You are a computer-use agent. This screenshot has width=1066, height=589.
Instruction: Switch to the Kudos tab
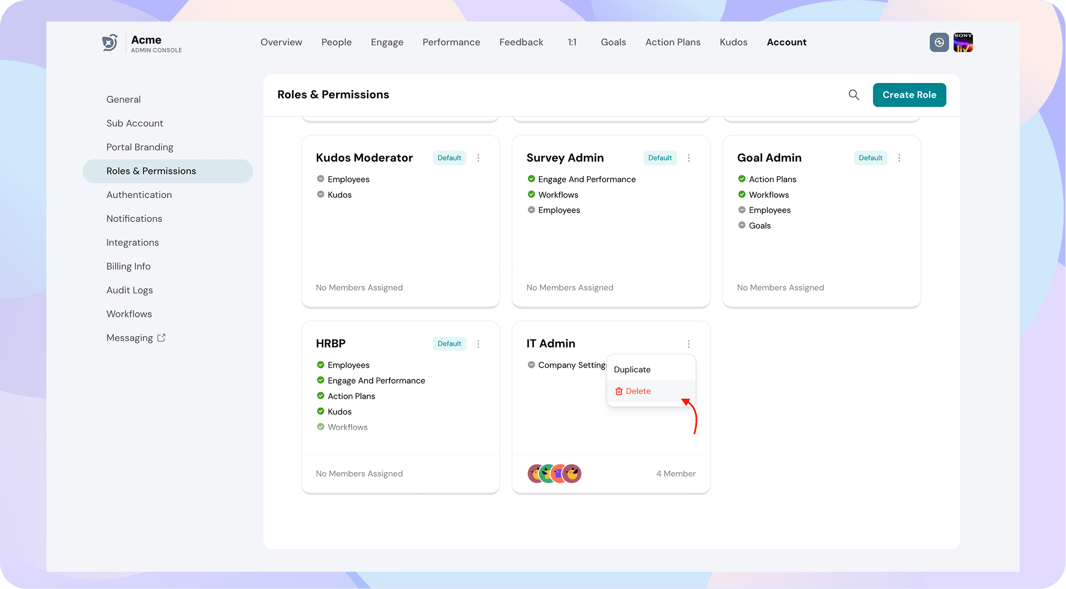point(734,42)
